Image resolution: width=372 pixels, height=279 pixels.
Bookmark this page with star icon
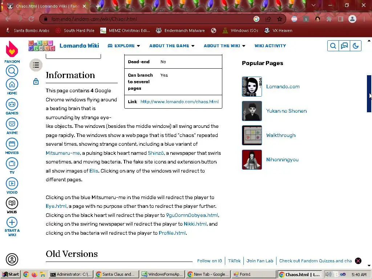(279, 19)
